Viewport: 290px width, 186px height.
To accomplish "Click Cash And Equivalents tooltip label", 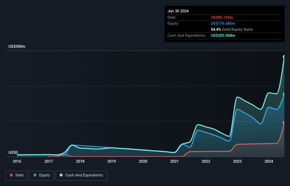I will [186, 35].
